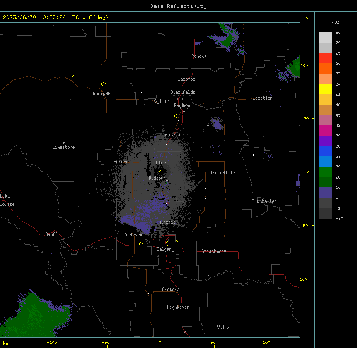
Task: Click the ThreeHills city label
Action: [x=222, y=173]
